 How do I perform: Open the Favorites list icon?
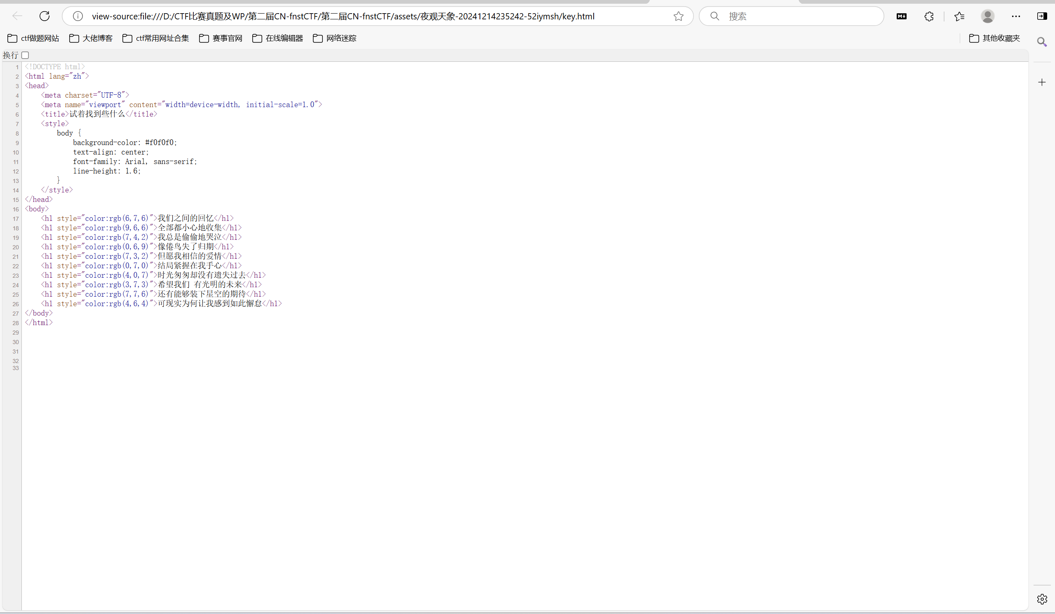coord(959,16)
